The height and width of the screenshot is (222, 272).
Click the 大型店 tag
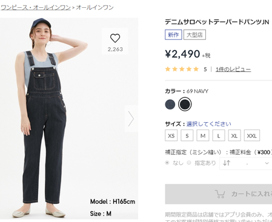click(194, 34)
